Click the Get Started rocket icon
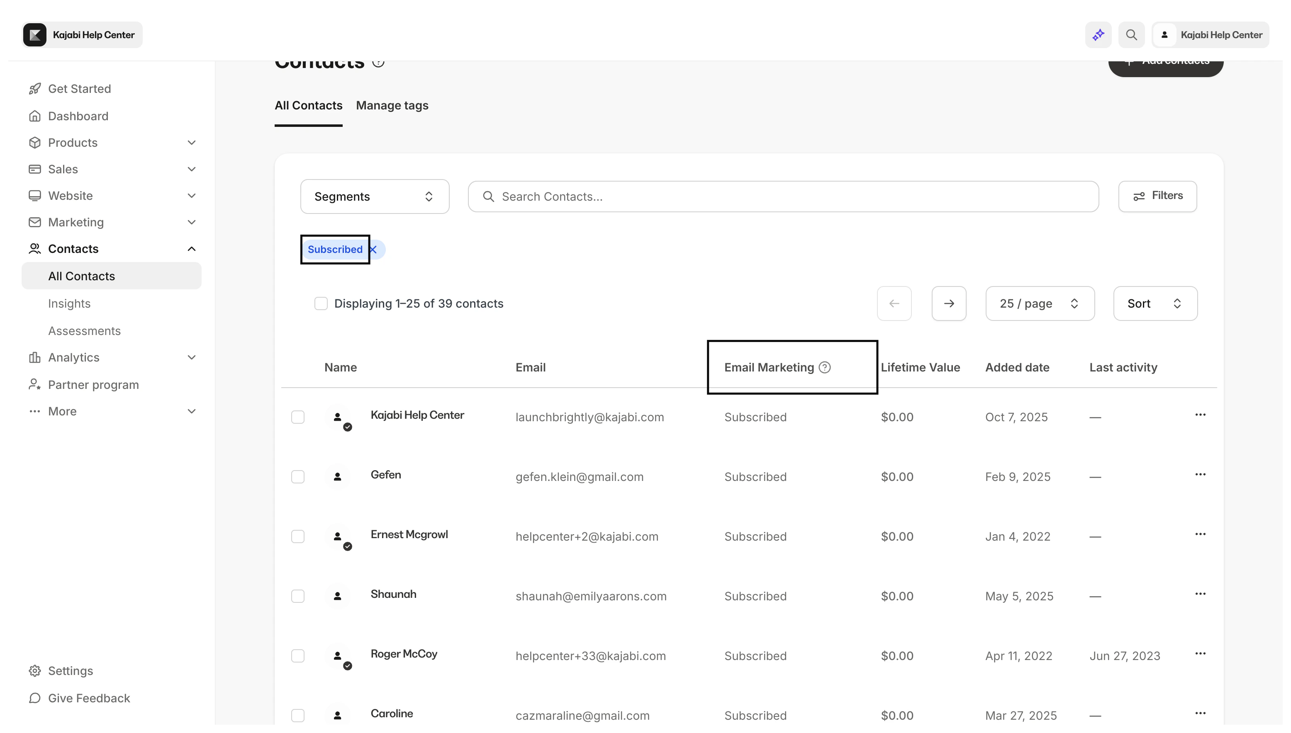Screen dimensions: 1291x733 click(x=35, y=89)
